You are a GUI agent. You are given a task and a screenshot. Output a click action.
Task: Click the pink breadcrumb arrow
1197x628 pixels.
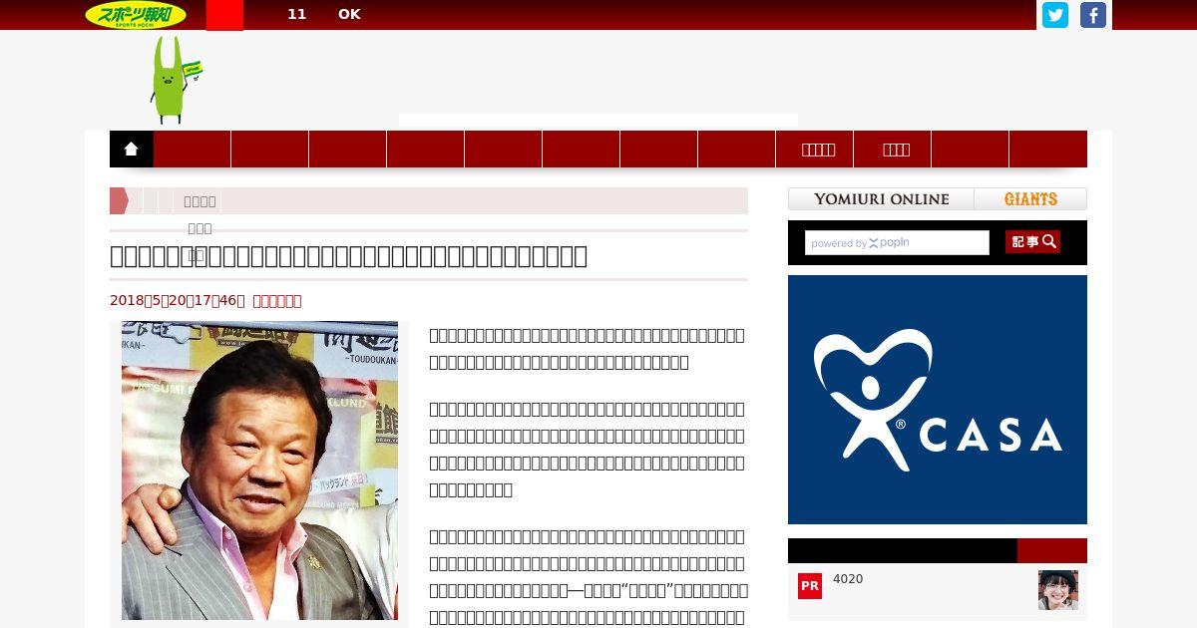tap(120, 201)
